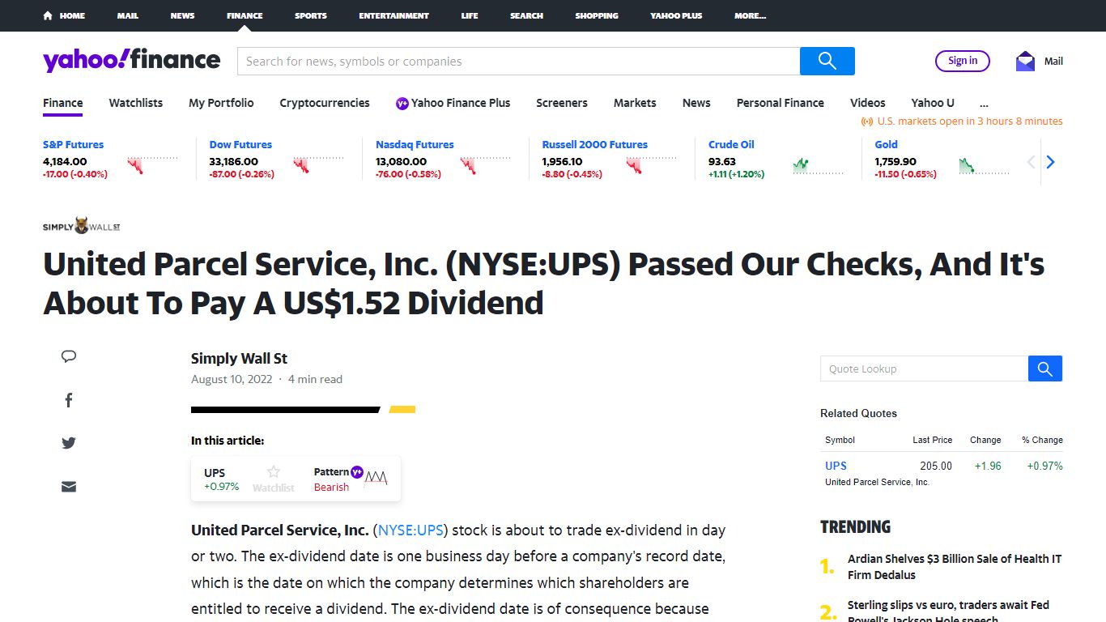Open the Sports link in top bar
Image resolution: width=1106 pixels, height=622 pixels.
311,15
